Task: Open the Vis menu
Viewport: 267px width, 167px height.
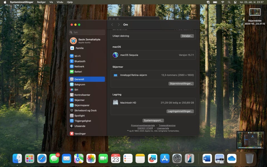Action: [x=51, y=2]
